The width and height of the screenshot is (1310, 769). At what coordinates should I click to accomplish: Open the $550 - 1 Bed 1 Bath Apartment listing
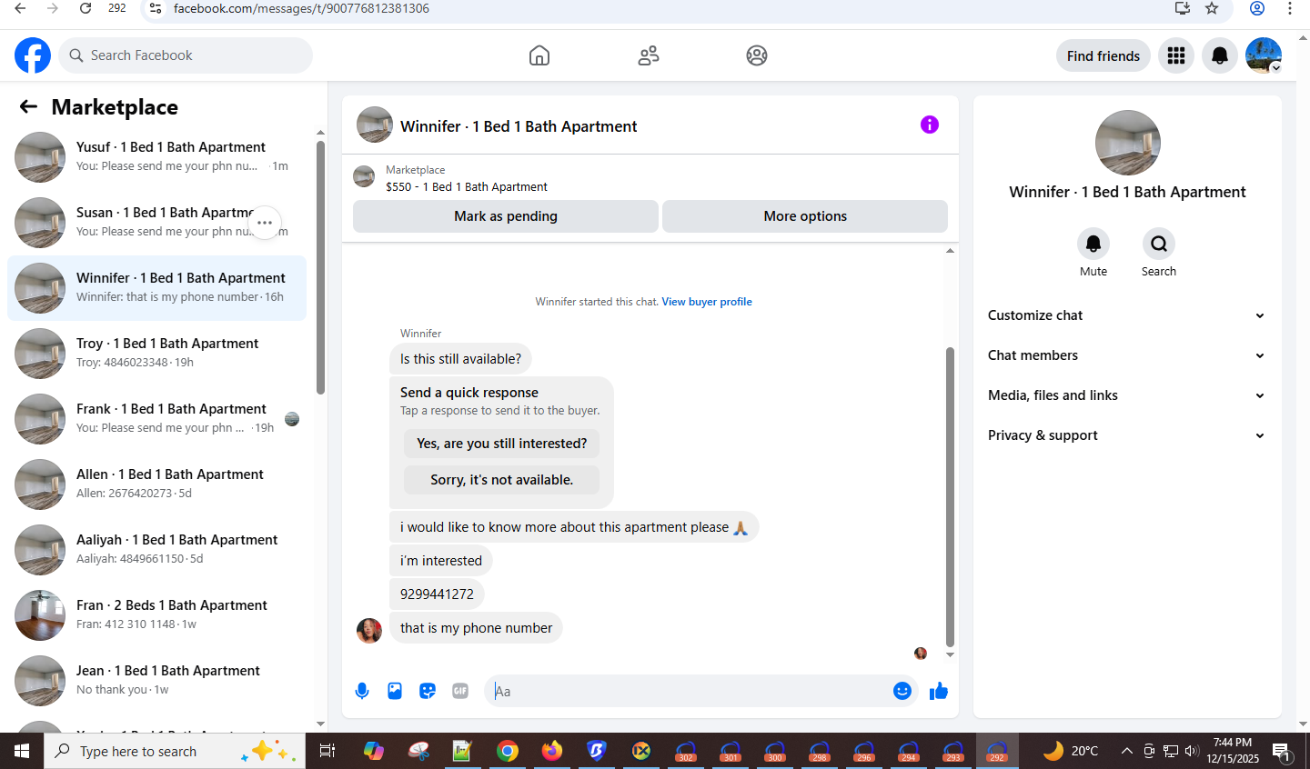pos(467,186)
